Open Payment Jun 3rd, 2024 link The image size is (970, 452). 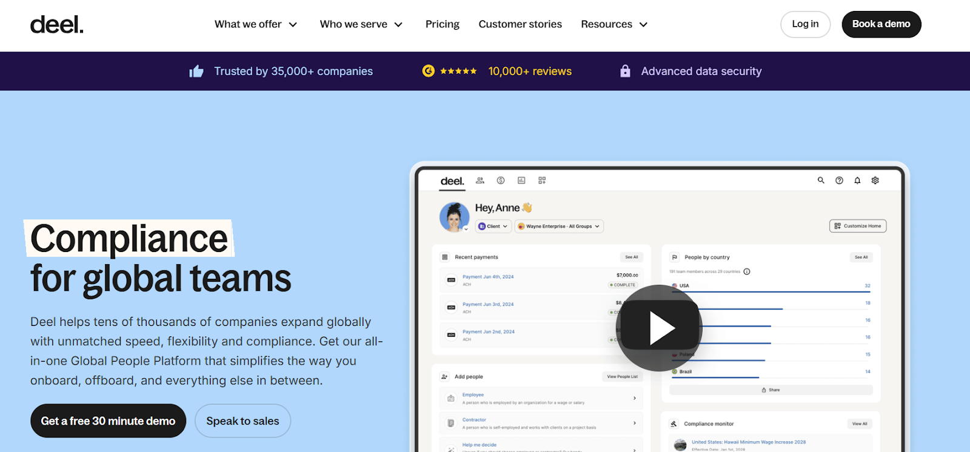488,304
